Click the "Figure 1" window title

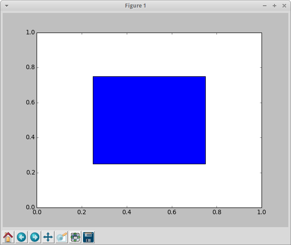136,6
